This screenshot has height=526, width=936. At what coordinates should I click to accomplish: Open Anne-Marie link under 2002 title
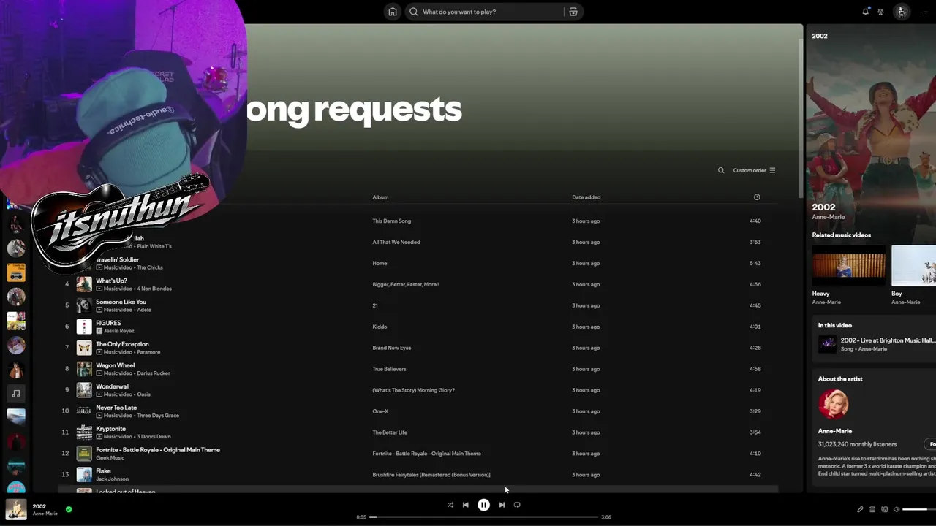828,217
